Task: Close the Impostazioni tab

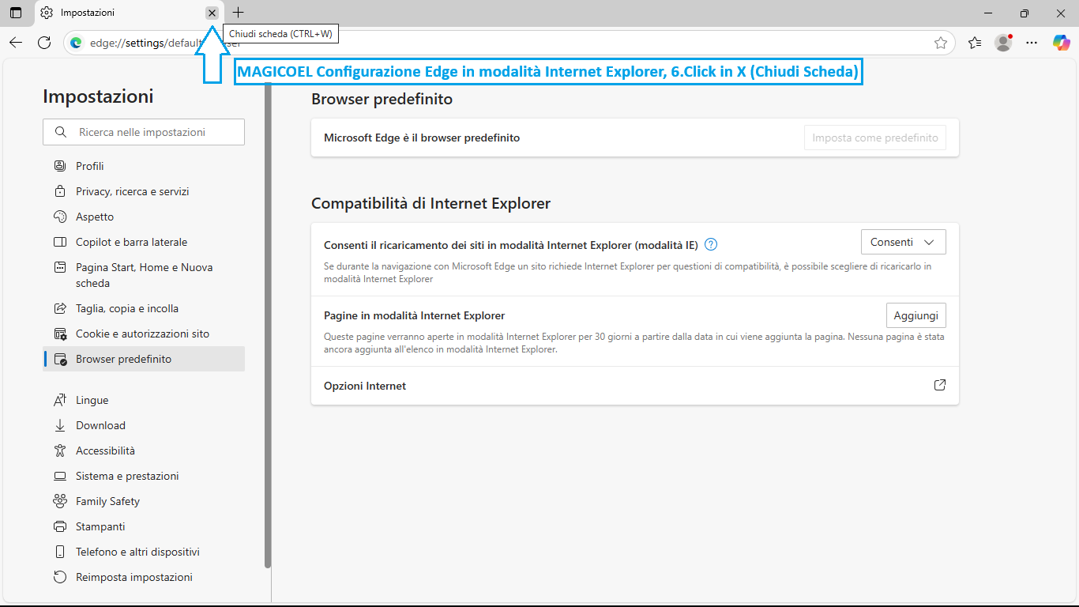Action: (212, 13)
